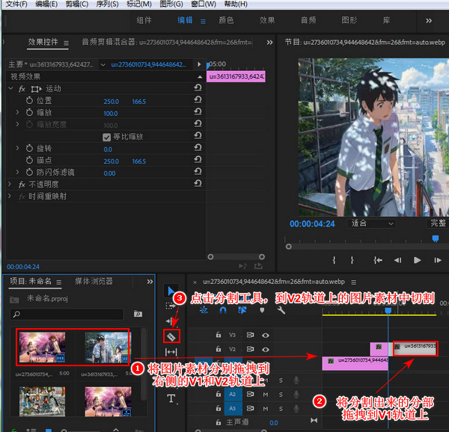The width and height of the screenshot is (449, 432).
Task: Open timeline display settings wrench
Action: (x=281, y=310)
